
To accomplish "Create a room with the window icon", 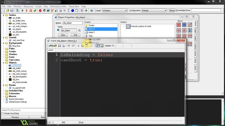I will (77, 10).
